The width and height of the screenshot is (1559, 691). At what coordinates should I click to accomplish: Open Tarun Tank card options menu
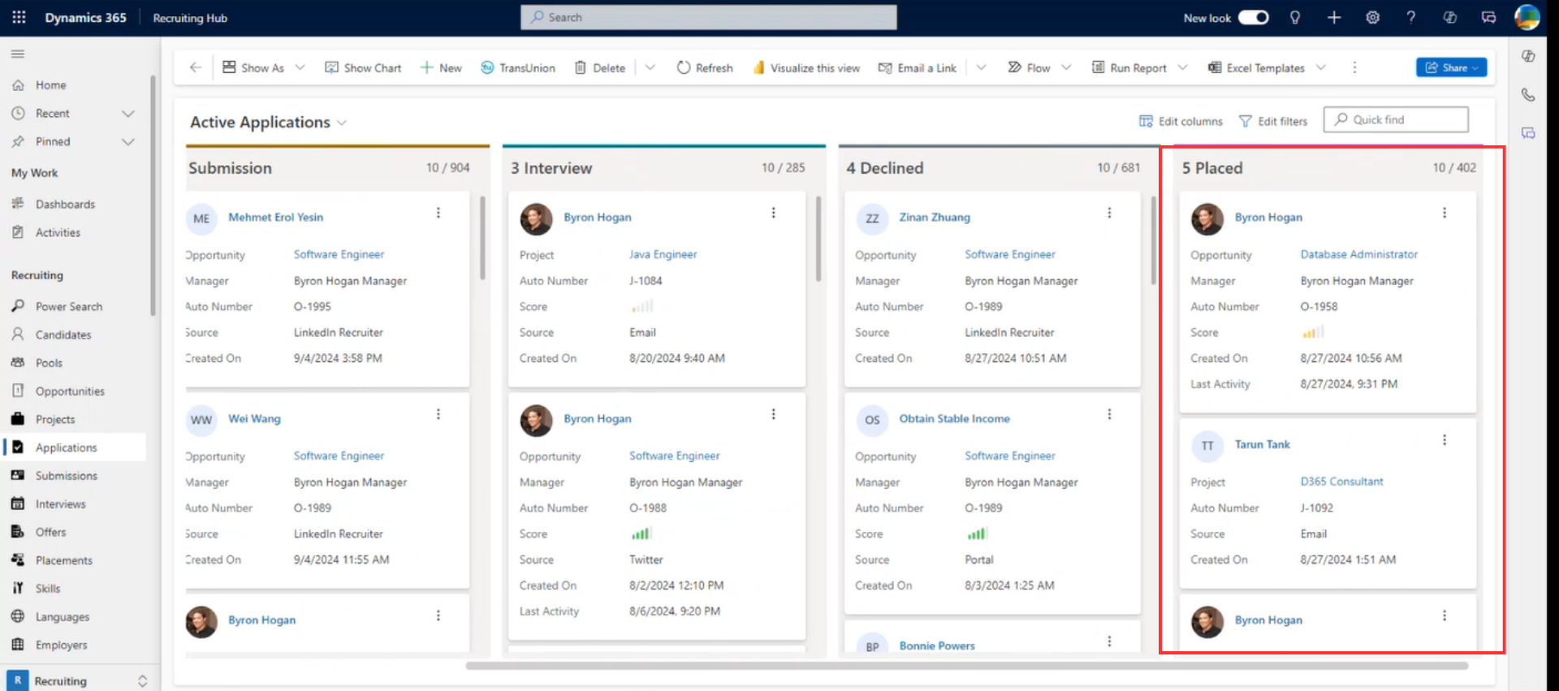[1445, 440]
